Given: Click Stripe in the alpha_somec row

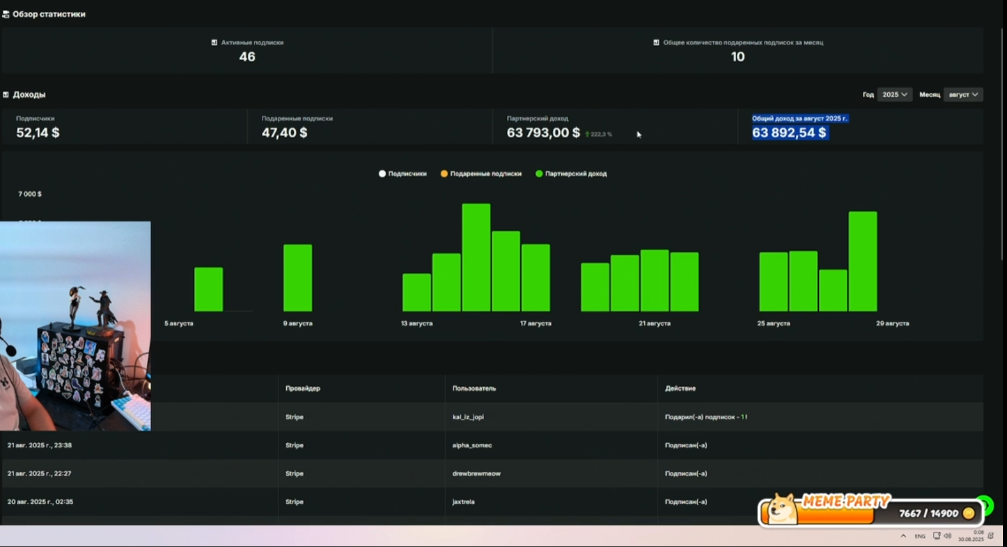Looking at the screenshot, I should 294,445.
